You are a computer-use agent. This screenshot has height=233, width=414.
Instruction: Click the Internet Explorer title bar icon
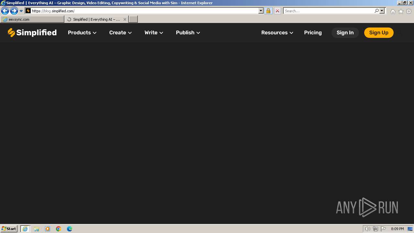(x=3, y=3)
